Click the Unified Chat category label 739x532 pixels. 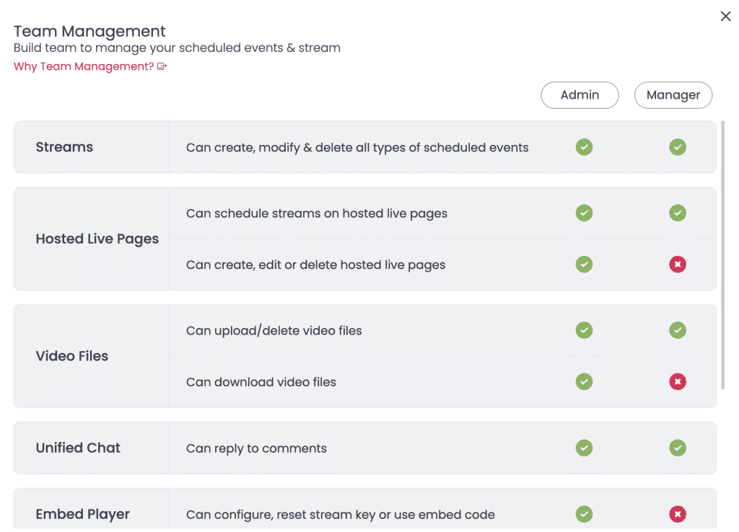pos(78,448)
